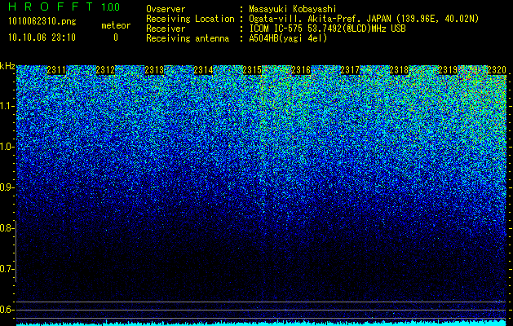Click the kHz axis unit label
Viewport: 513px width, 326px height.
(7, 66)
